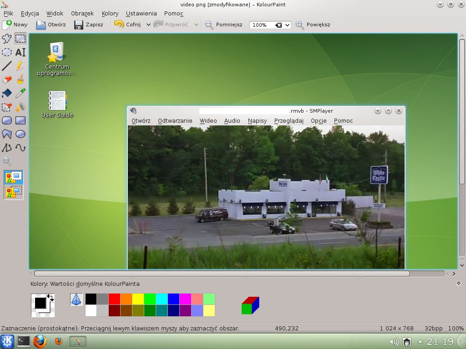Enable opaque selection mode option
This screenshot has width=466, height=349.
(13, 177)
